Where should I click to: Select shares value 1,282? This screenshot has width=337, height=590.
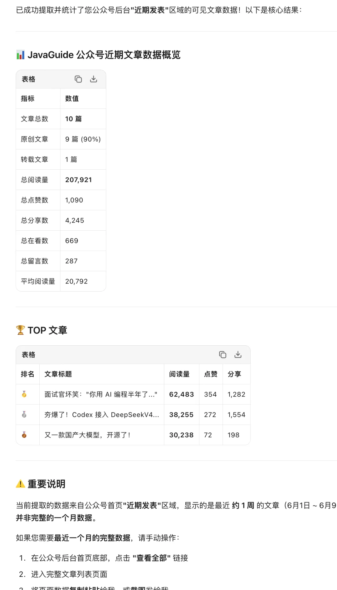237,394
